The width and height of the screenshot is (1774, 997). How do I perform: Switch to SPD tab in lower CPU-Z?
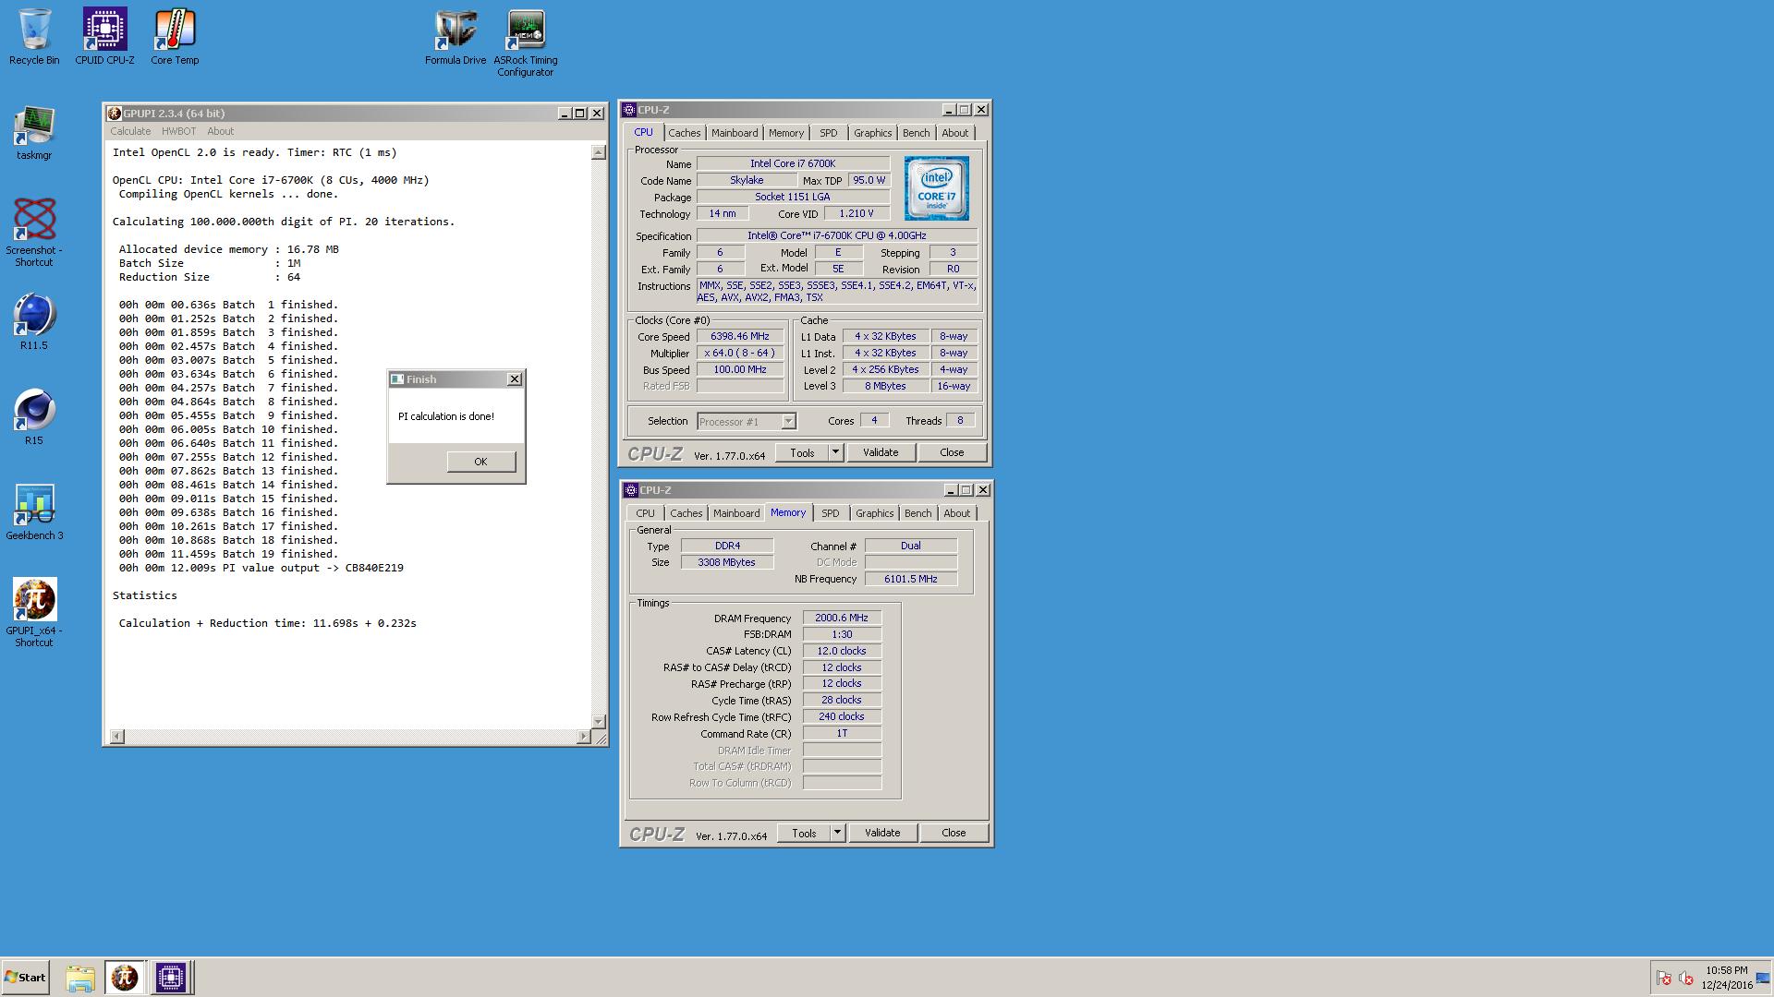[x=831, y=513]
